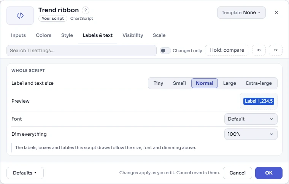289x184 pixels.
Task: Click the Search 11 settings field
Action: tap(81, 51)
